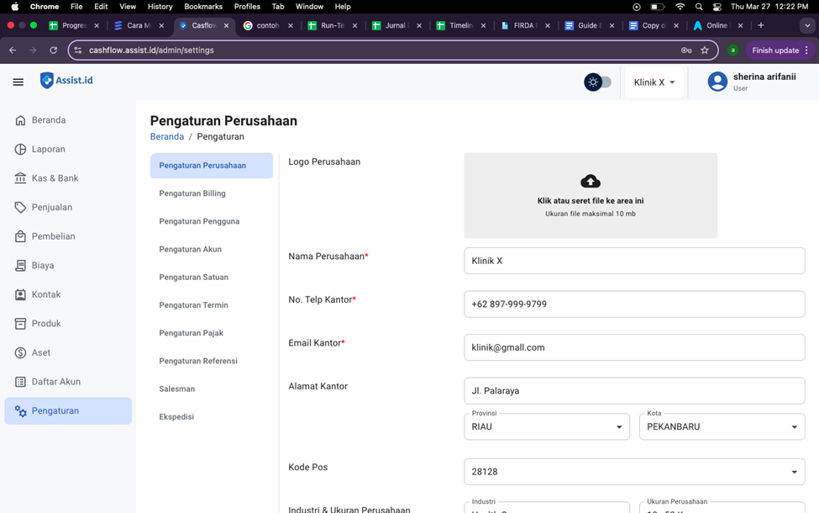Open Laporan via its chart icon
The width and height of the screenshot is (819, 513).
(20, 149)
